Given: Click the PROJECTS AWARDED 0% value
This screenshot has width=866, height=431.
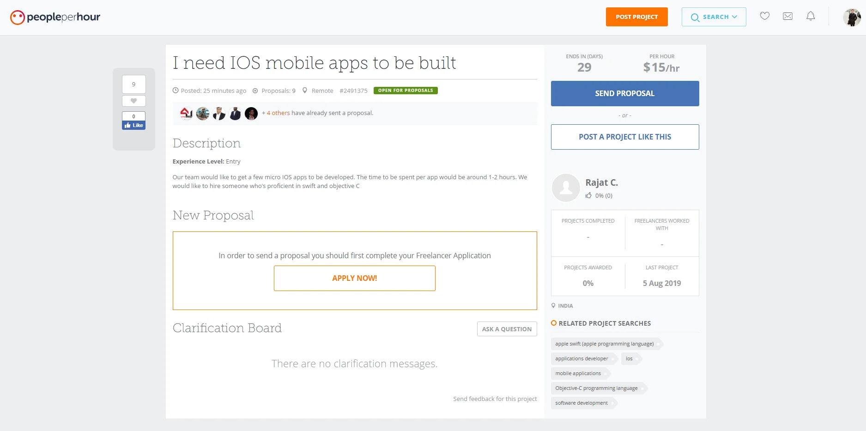Looking at the screenshot, I should 588,283.
